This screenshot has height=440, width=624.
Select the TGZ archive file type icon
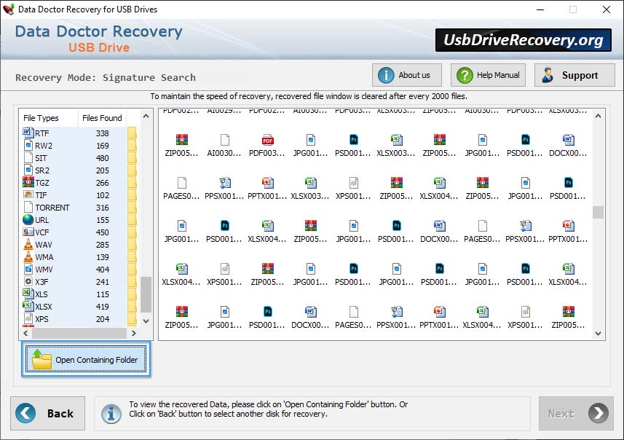[x=28, y=182]
